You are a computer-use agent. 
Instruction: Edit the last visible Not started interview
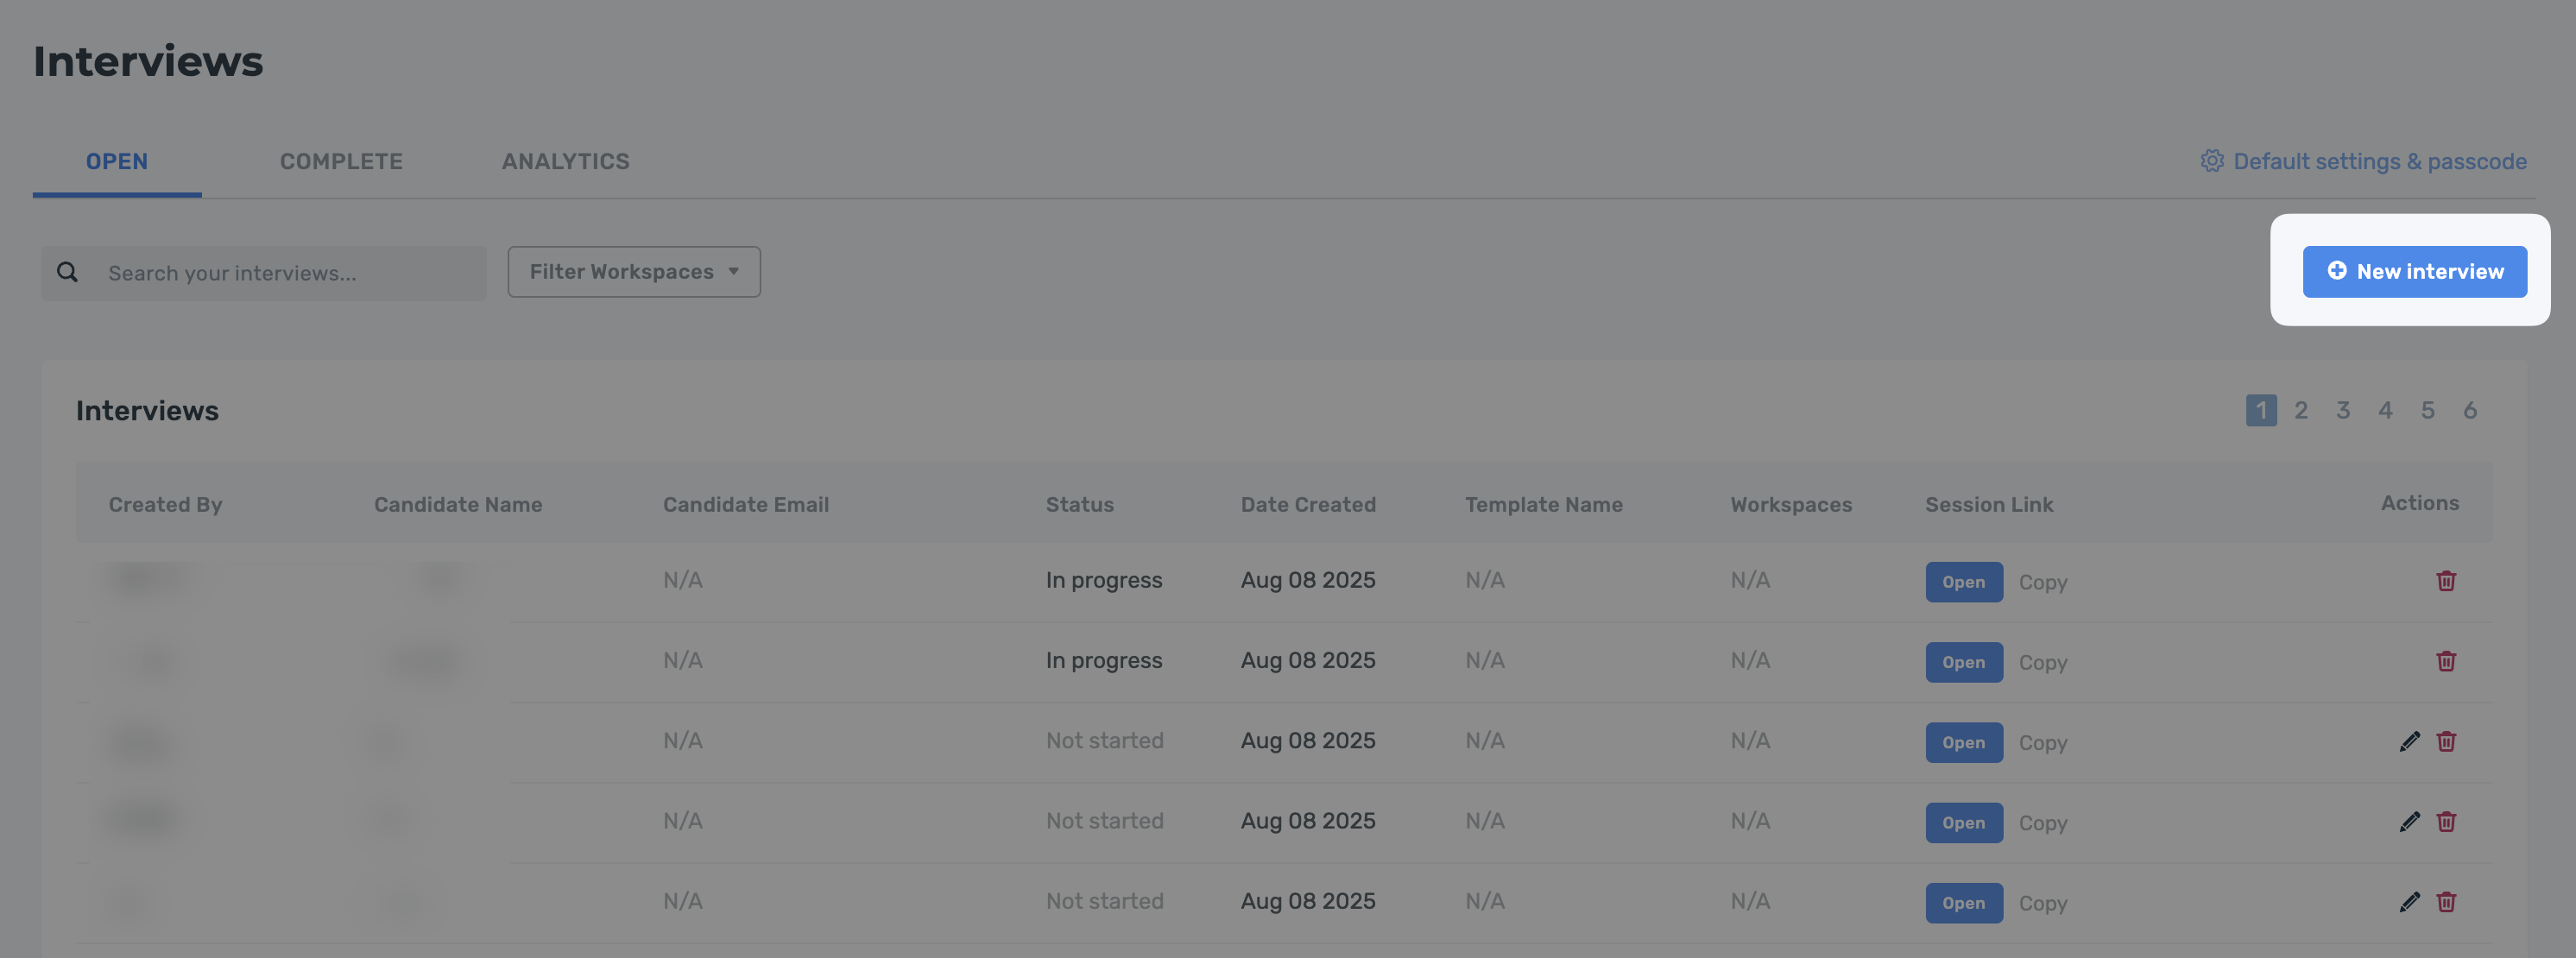pos(2409,901)
